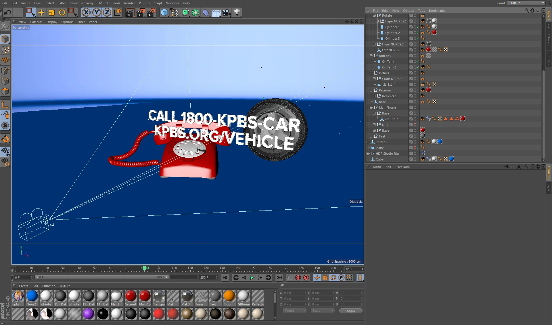552x325 pixels.
Task: Click the green playhead marker on the timeline
Action: (144, 268)
